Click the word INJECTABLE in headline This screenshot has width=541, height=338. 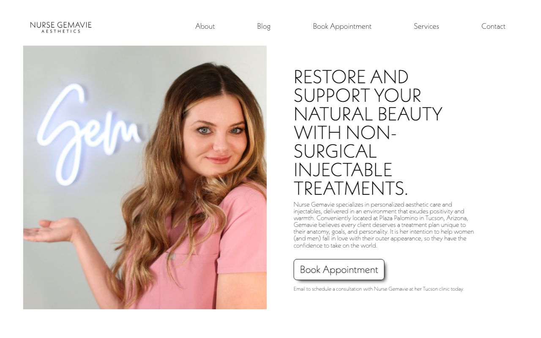(343, 170)
